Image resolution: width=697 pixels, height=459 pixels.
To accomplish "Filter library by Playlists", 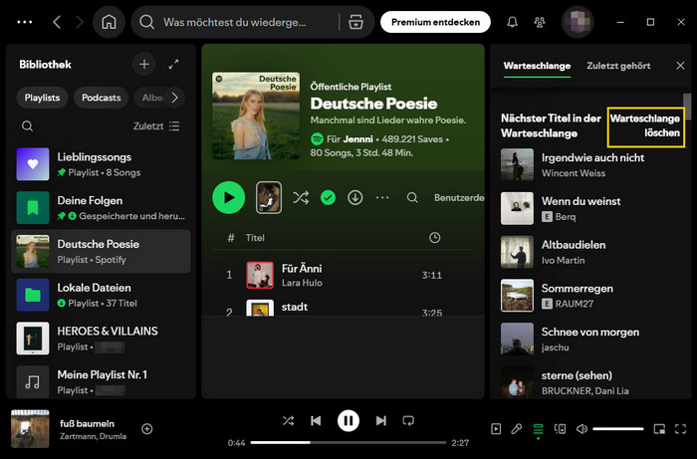I will pos(42,98).
